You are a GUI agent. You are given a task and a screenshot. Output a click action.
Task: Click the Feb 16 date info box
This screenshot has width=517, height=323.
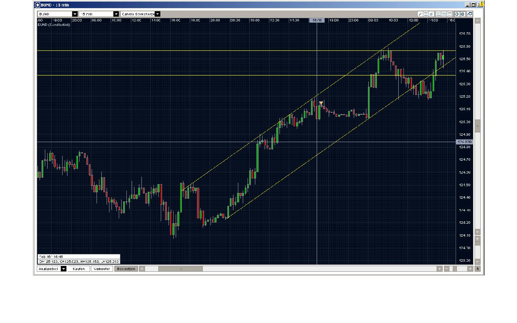coord(79,259)
